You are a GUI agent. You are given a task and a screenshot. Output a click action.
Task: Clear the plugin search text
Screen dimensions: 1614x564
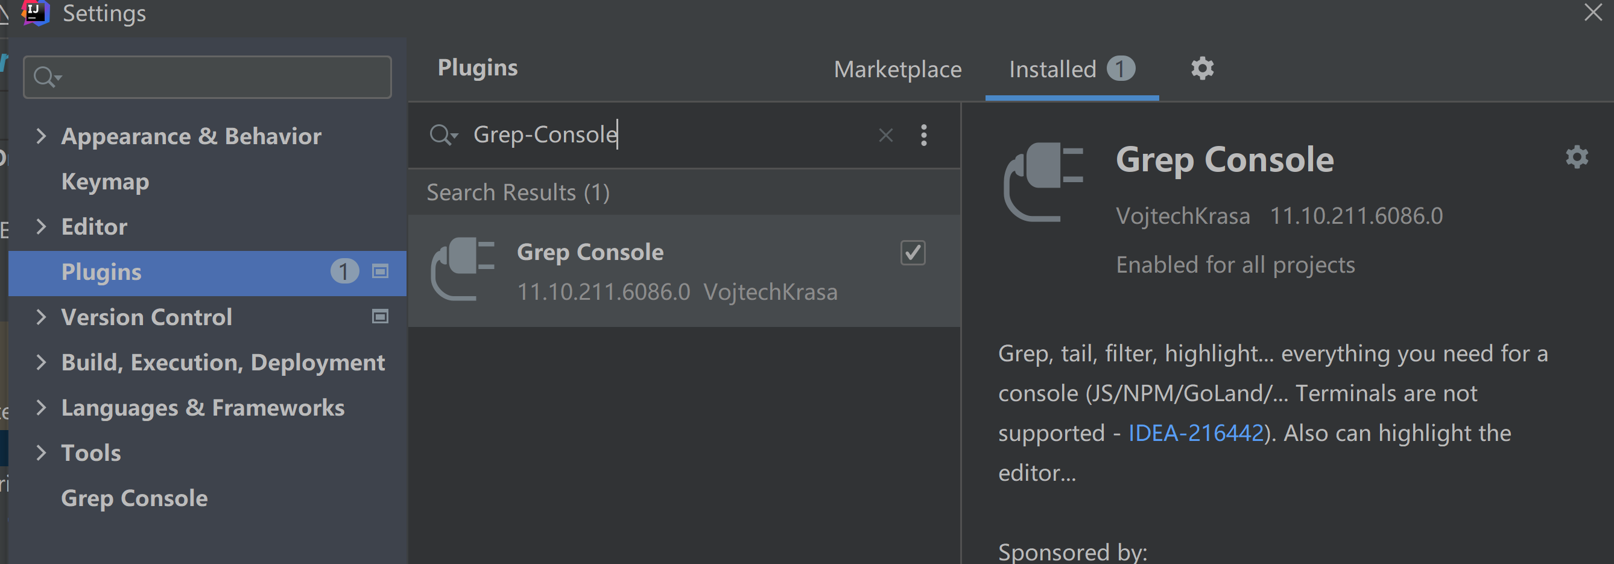pos(885,135)
